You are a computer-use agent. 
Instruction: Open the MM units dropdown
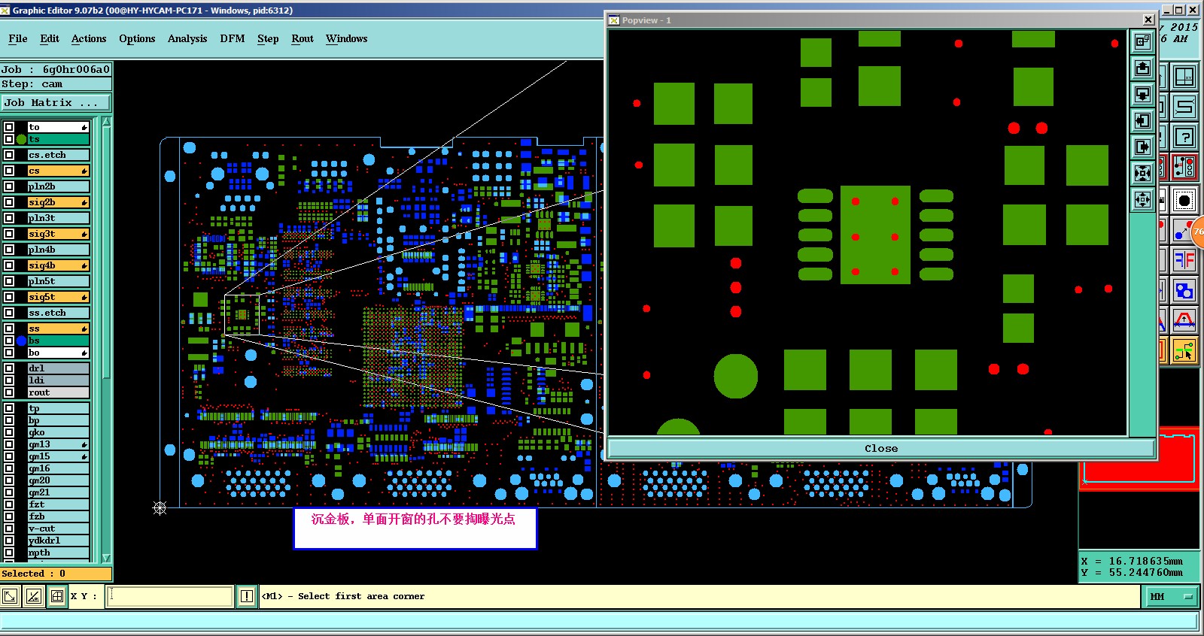(1172, 597)
